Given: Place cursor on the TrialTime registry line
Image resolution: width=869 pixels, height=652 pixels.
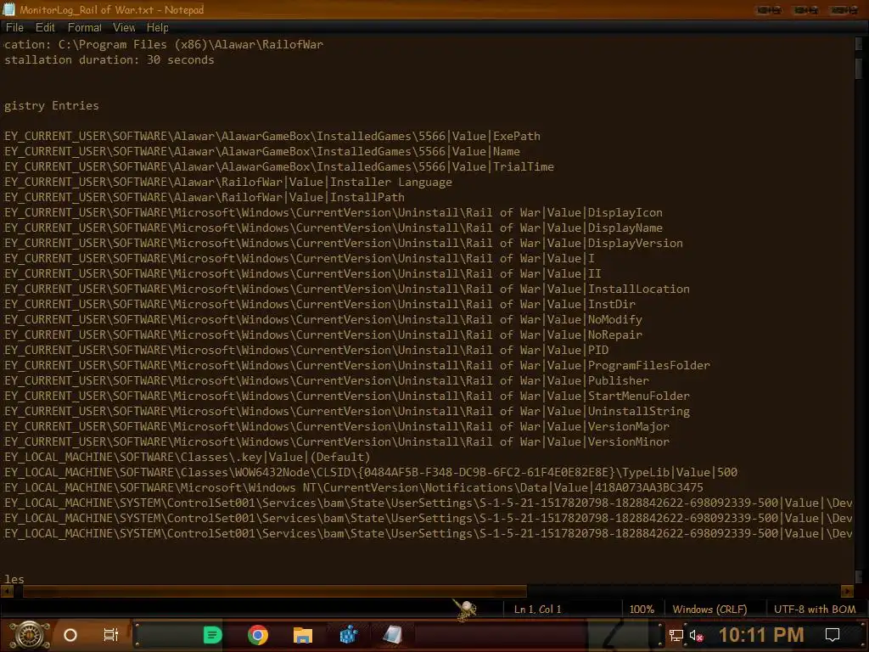Looking at the screenshot, I should [279, 167].
